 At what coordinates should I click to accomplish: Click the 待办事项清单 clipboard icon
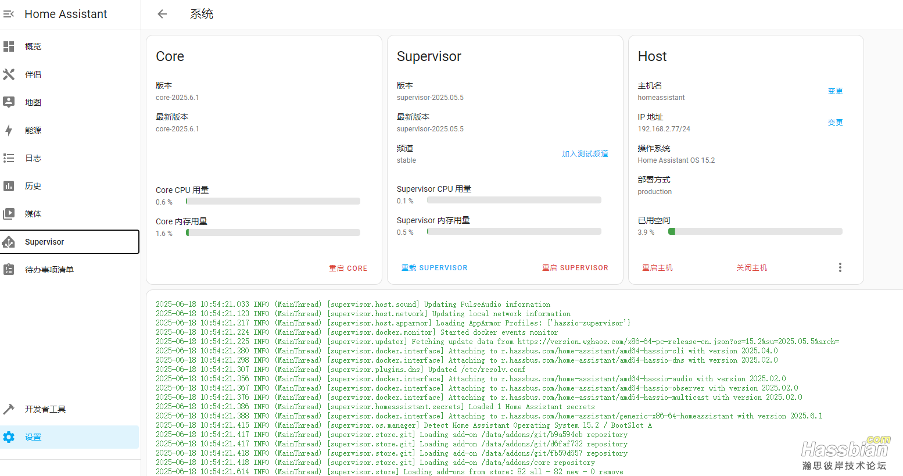point(9,270)
